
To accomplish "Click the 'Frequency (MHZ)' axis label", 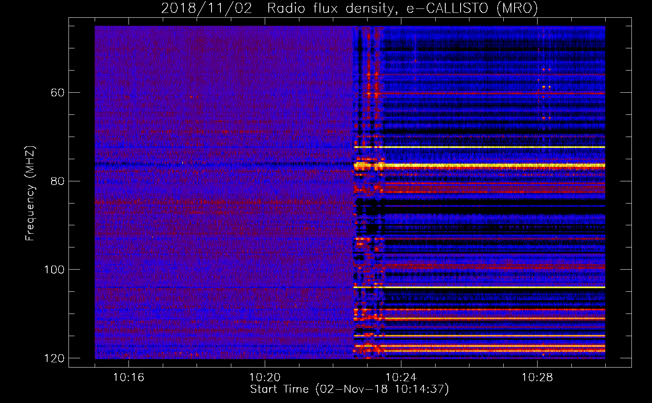I will pyautogui.click(x=30, y=193).
